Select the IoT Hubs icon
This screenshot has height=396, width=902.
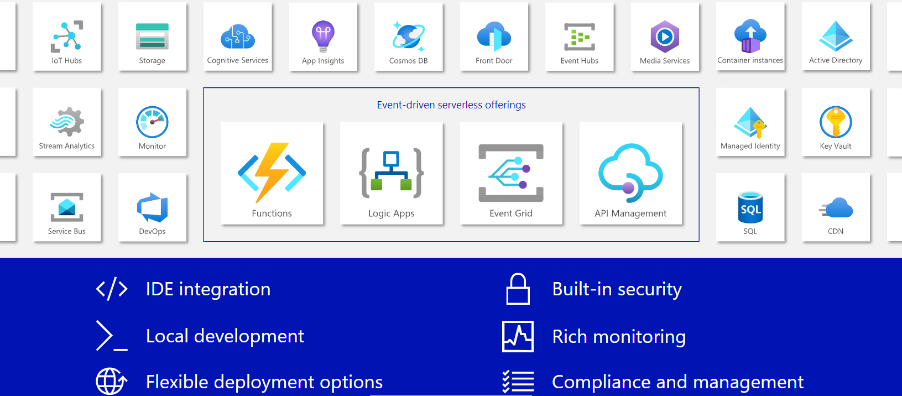[67, 36]
